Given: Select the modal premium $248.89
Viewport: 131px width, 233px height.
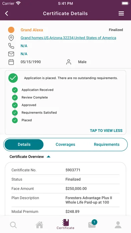Looking at the screenshot, I should (73, 212).
